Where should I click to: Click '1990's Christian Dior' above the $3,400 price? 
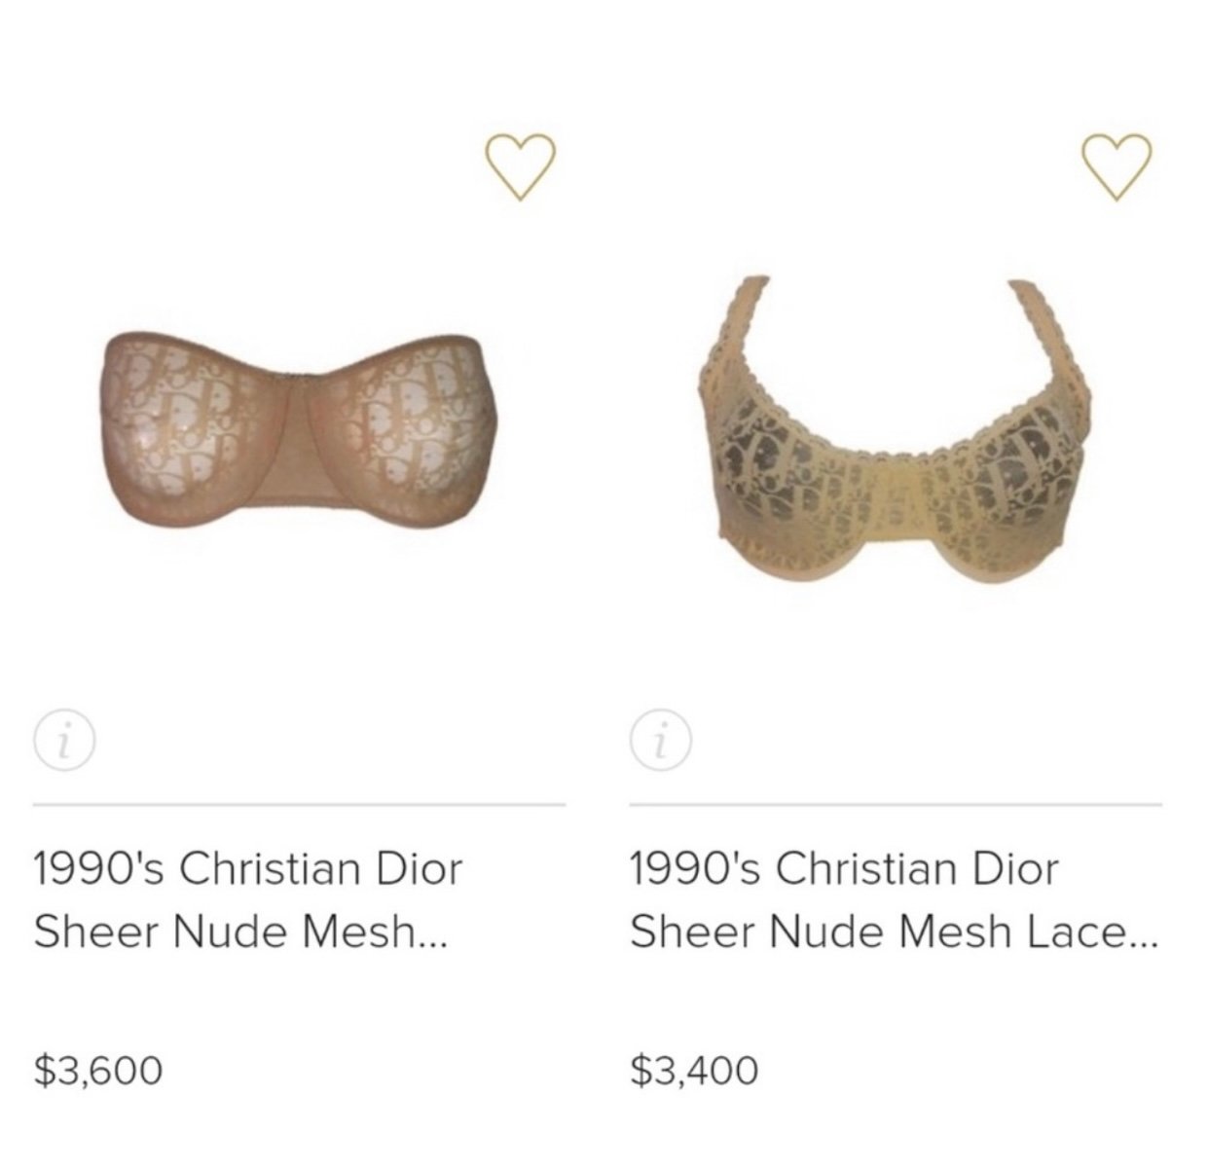tap(845, 868)
